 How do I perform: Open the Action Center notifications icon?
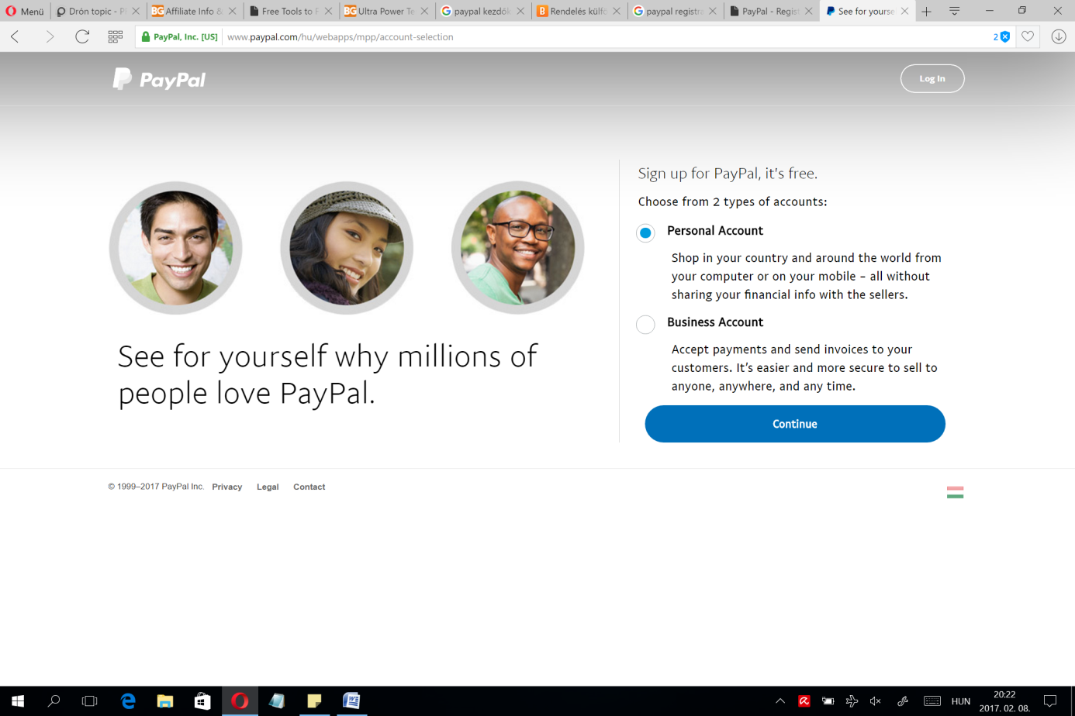point(1050,701)
